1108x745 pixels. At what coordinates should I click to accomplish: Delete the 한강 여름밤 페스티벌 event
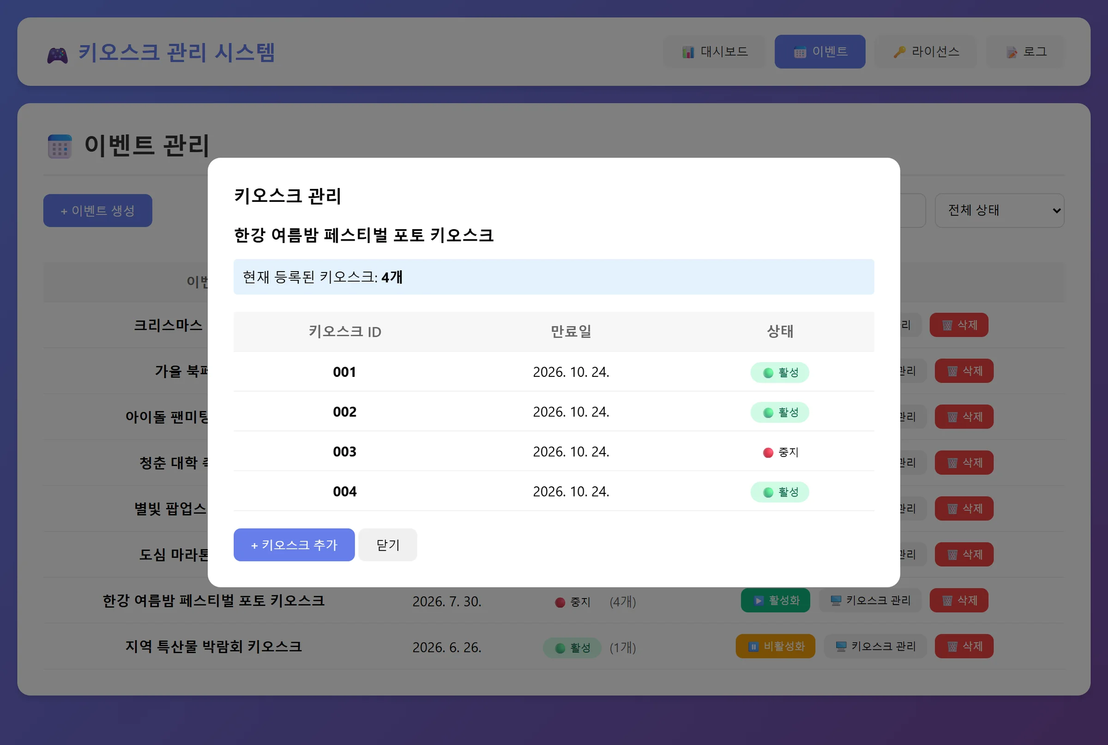coord(958,600)
